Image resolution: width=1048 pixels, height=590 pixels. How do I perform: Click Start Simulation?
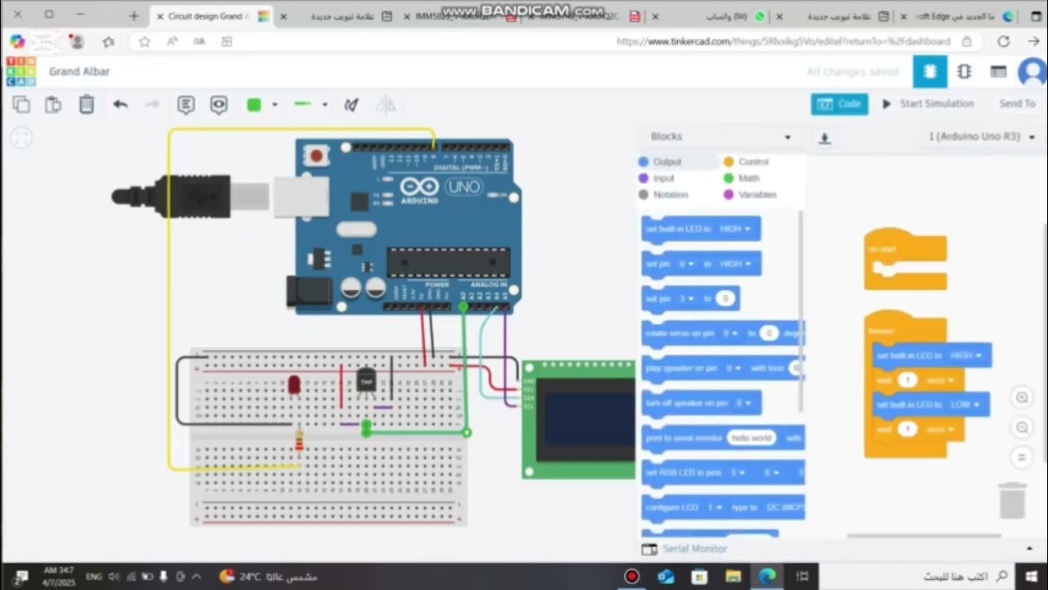tap(928, 104)
